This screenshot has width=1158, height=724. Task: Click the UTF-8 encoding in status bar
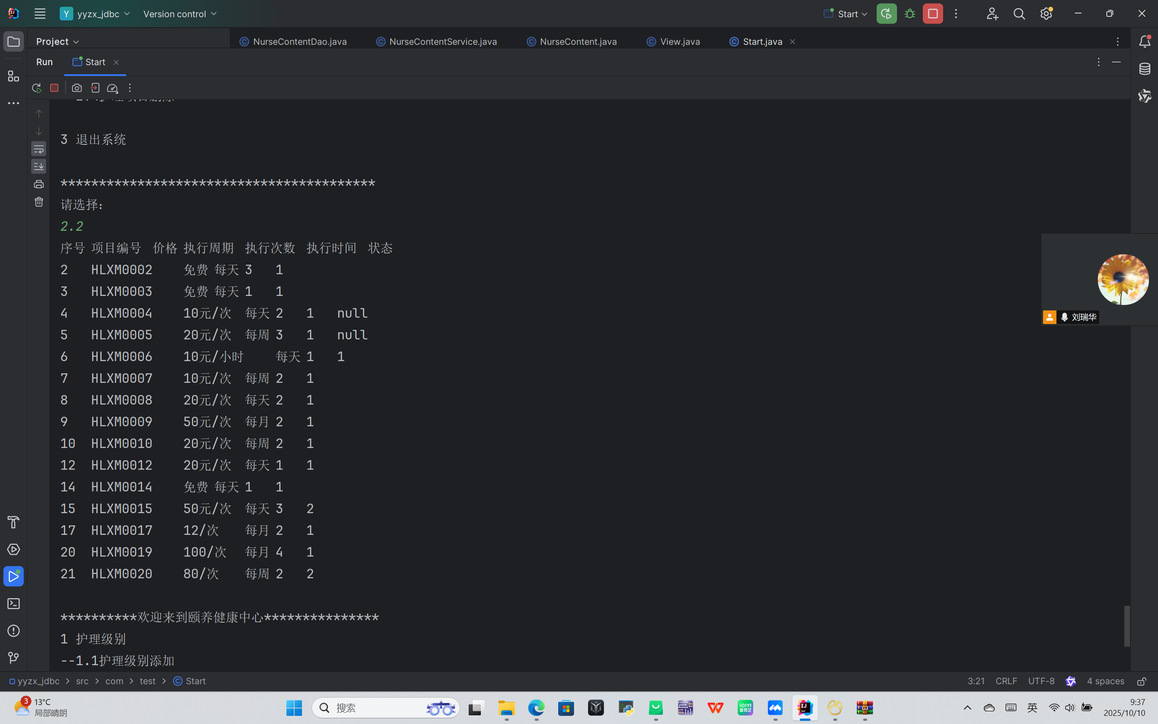(1041, 681)
